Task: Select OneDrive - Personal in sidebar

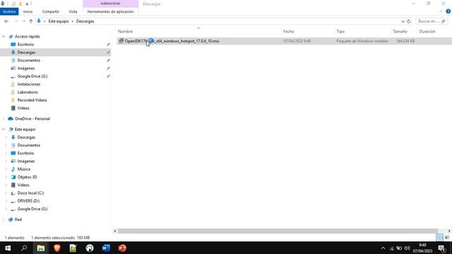Action: 32,119
